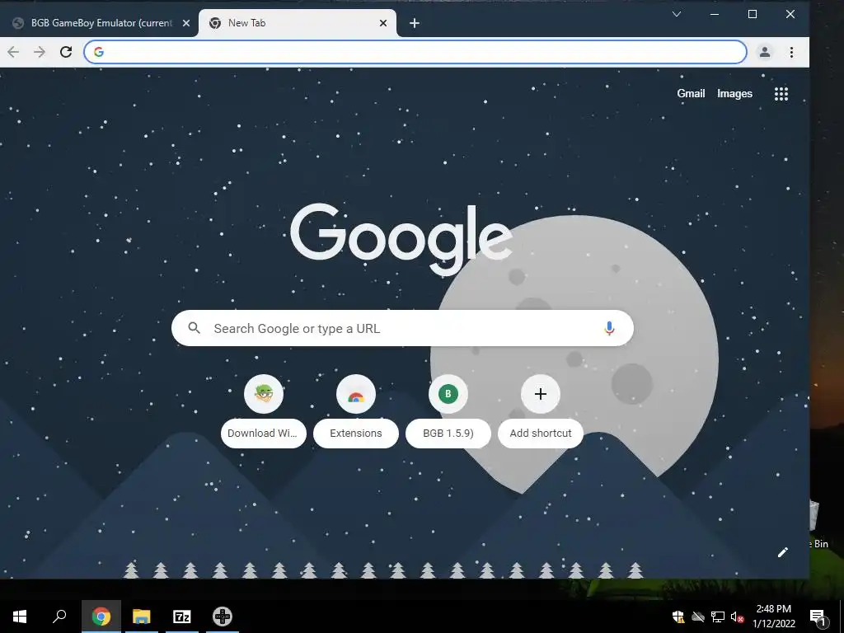Open the tab search dropdown chevron
The height and width of the screenshot is (633, 844).
(x=677, y=15)
